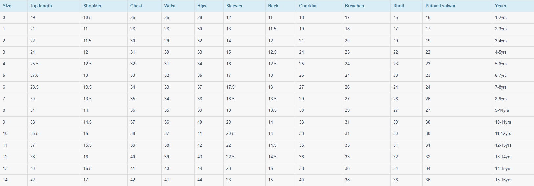Click the Dhoti column header
This screenshot has width=534, height=186.
pyautogui.click(x=399, y=6)
